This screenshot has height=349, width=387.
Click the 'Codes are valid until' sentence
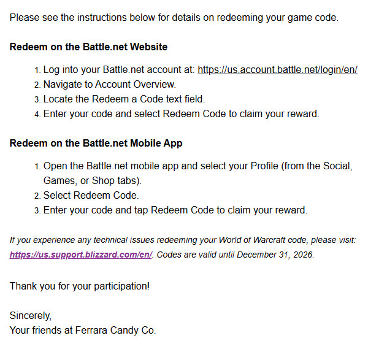point(195,255)
